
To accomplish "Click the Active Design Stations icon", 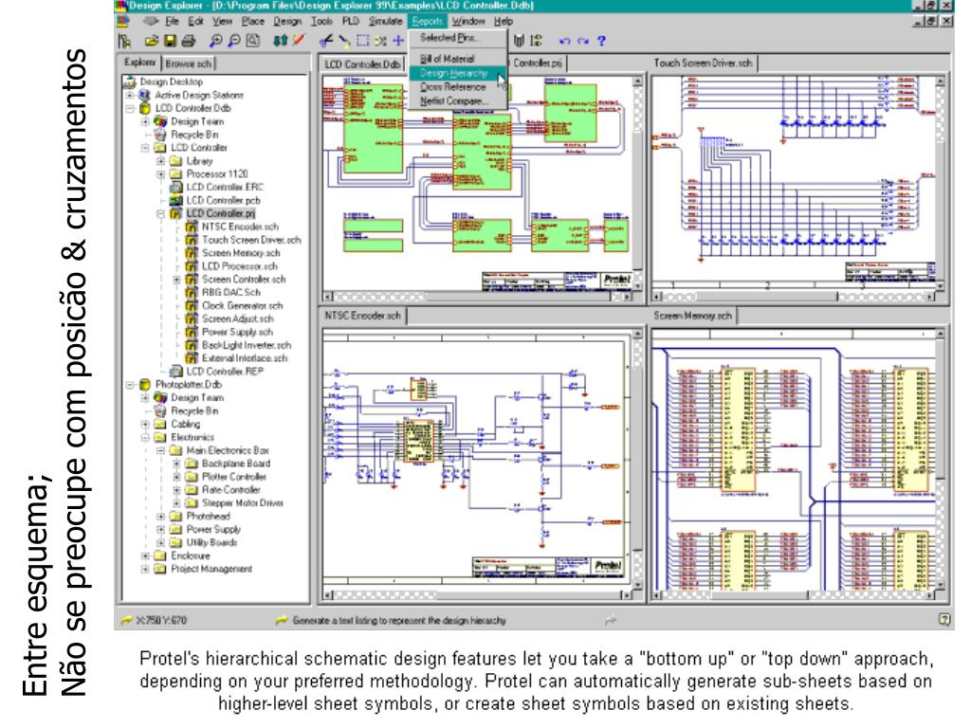I will pos(145,95).
